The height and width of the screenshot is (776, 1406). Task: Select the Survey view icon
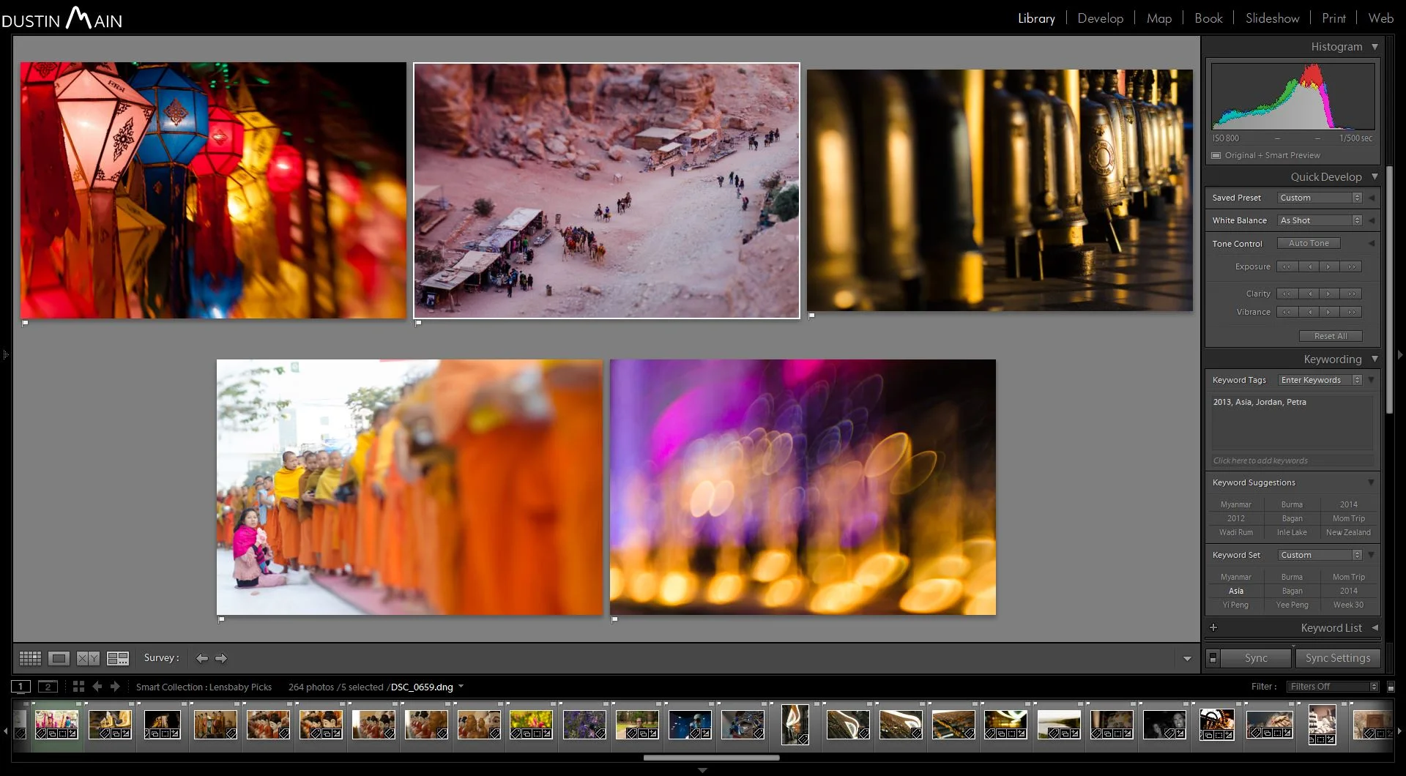(117, 657)
